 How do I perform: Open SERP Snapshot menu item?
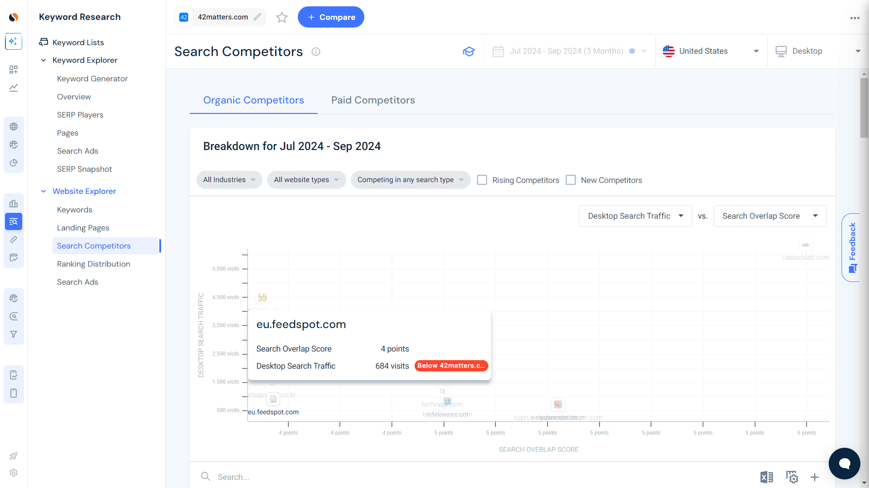[84, 169]
